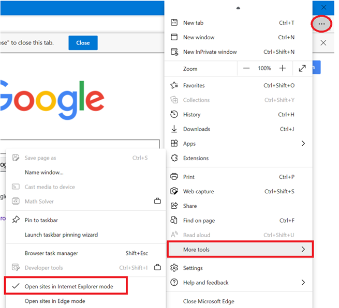This screenshot has height=308, width=339.
Task: Open Favorites via the star icon
Action: tap(174, 85)
